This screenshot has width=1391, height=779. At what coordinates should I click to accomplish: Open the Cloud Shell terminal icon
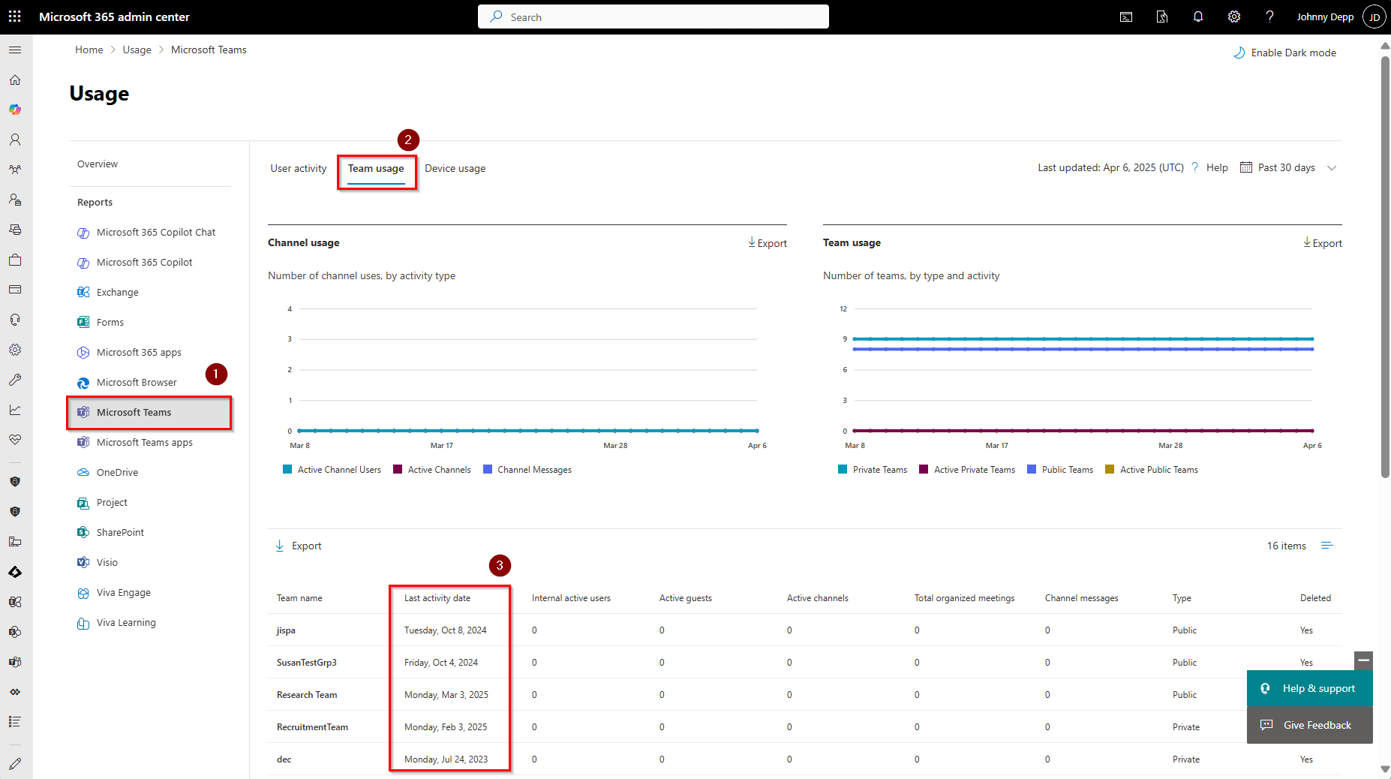1126,17
